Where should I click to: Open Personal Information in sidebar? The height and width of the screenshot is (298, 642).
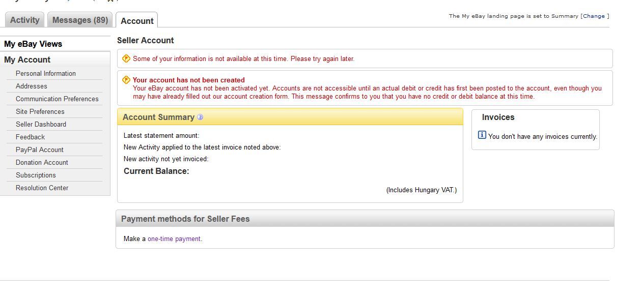pyautogui.click(x=46, y=74)
